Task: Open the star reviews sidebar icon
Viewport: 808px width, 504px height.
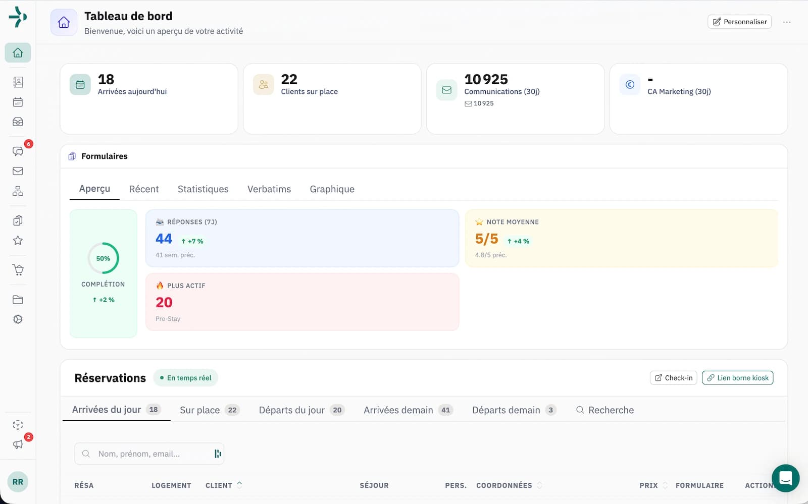Action: pyautogui.click(x=18, y=241)
